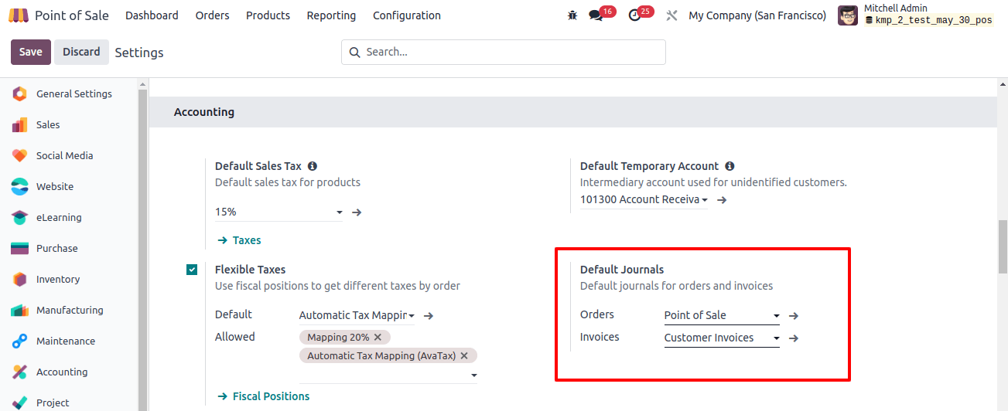Open the Point of Sale journal arrow
The image size is (1008, 411).
pyautogui.click(x=794, y=315)
